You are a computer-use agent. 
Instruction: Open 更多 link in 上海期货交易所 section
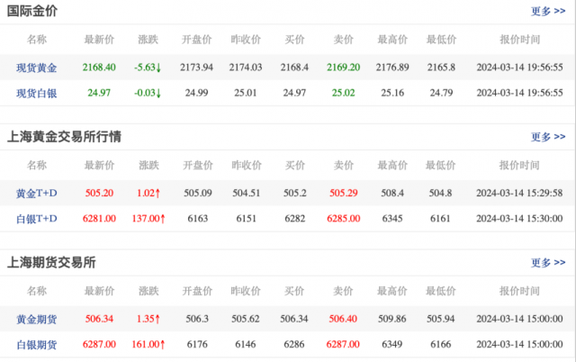pos(547,262)
